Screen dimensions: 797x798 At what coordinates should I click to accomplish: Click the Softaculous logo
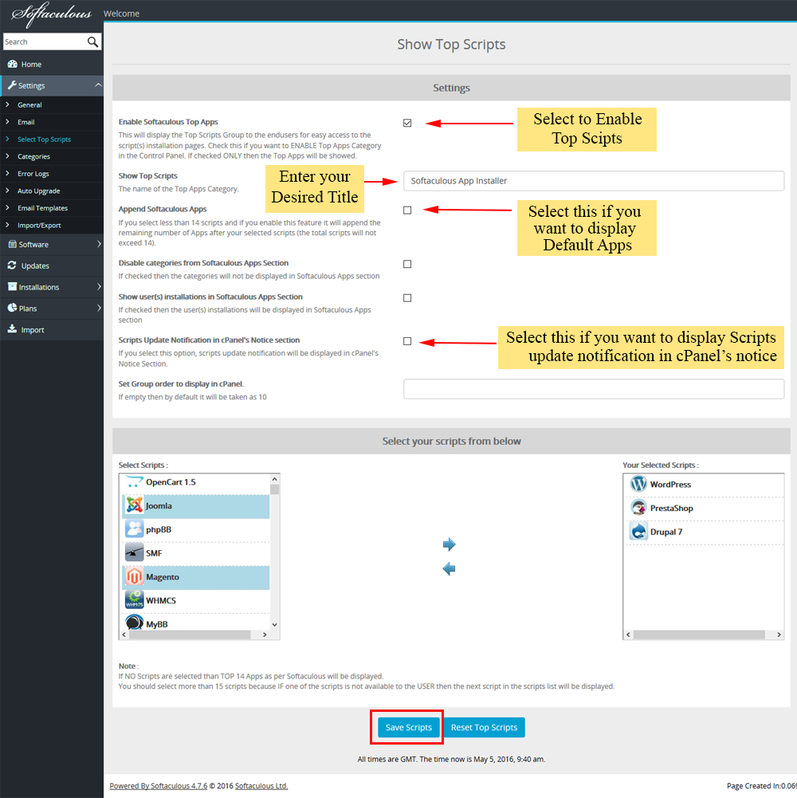(51, 14)
